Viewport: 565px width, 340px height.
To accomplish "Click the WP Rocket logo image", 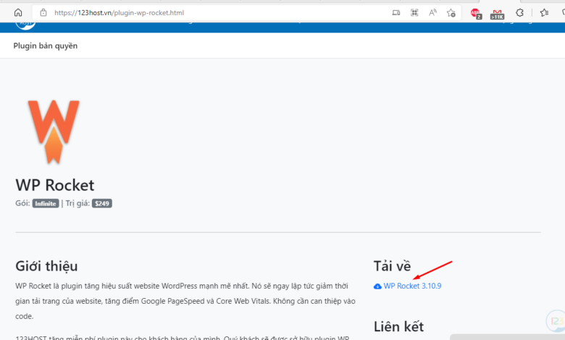I will tap(54, 132).
